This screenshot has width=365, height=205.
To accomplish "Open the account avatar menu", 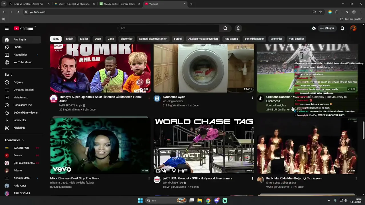I will 353,28.
